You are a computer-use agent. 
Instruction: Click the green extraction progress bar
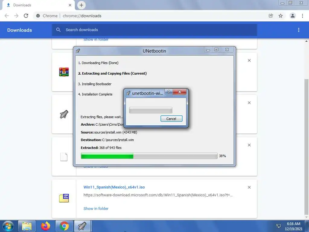coord(149,156)
